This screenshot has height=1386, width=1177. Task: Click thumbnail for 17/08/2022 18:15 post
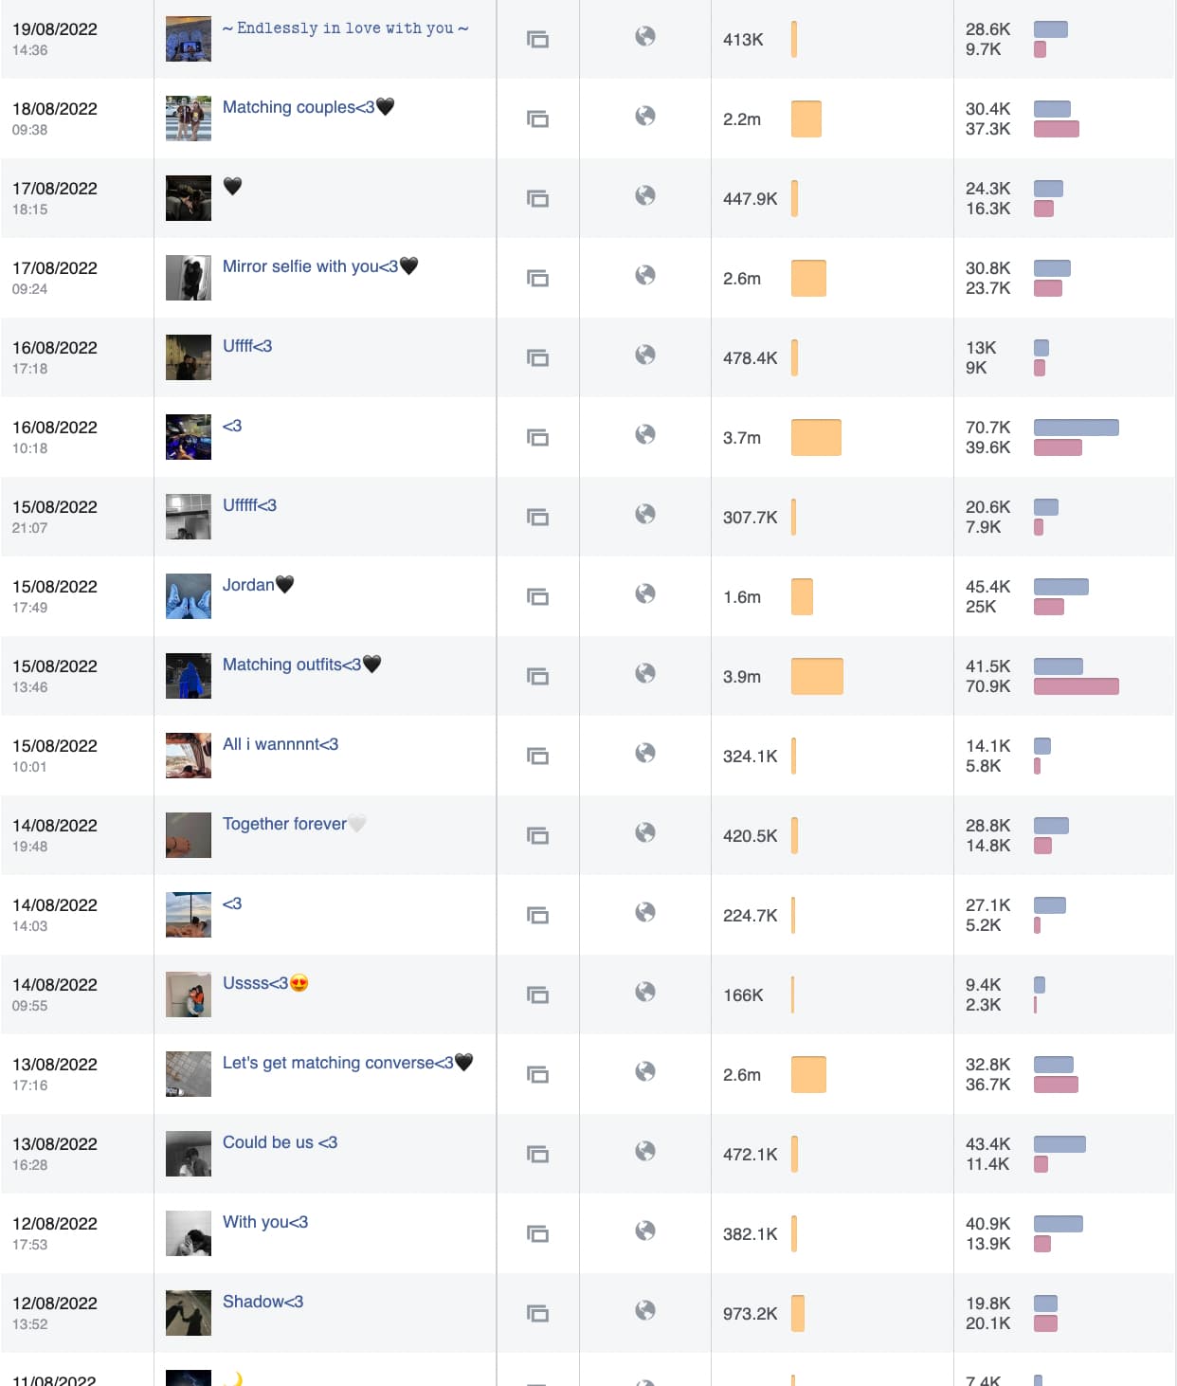(x=189, y=198)
